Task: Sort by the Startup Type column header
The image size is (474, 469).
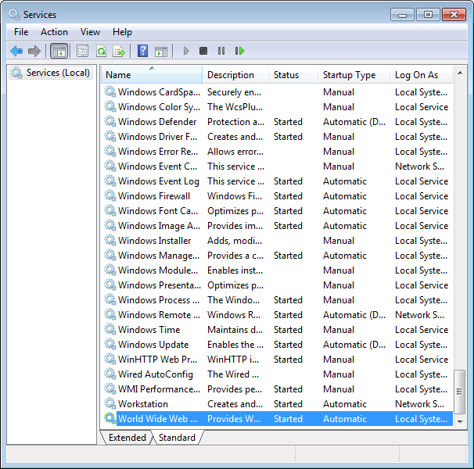Action: point(354,74)
